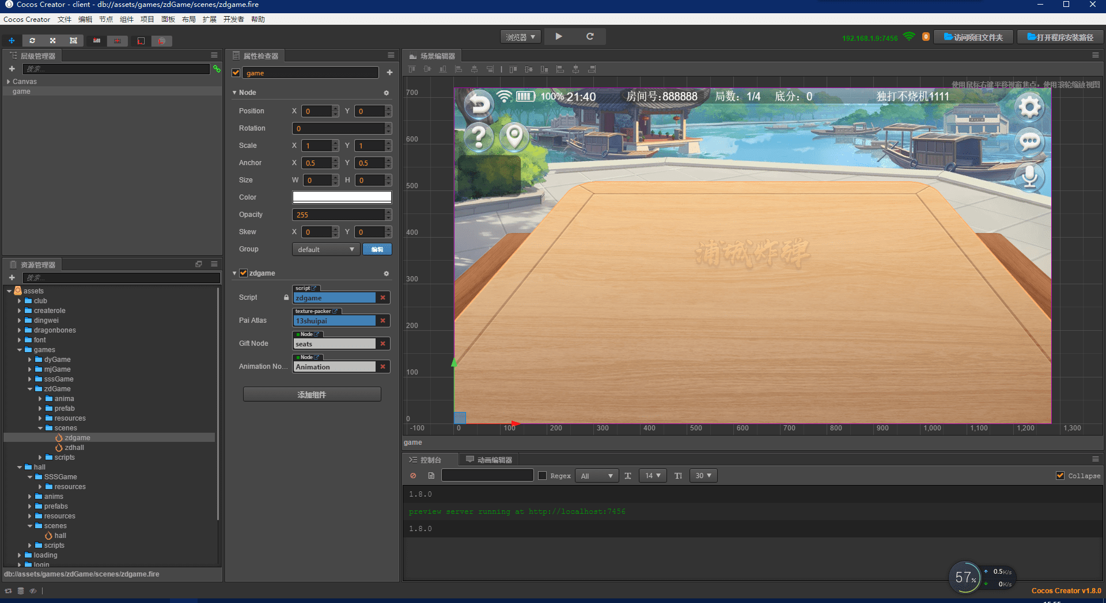Viewport: 1106px width, 603px height.
Task: Click the align top icon in scene toolbar
Action: click(x=412, y=69)
